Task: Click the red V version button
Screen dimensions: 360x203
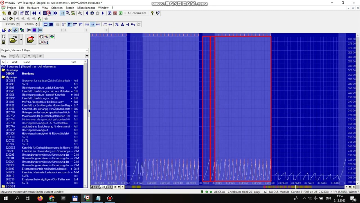Action: click(115, 13)
